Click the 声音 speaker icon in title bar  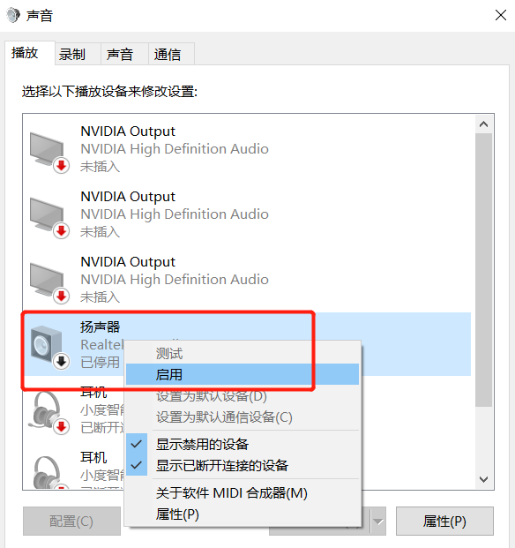pyautogui.click(x=13, y=15)
